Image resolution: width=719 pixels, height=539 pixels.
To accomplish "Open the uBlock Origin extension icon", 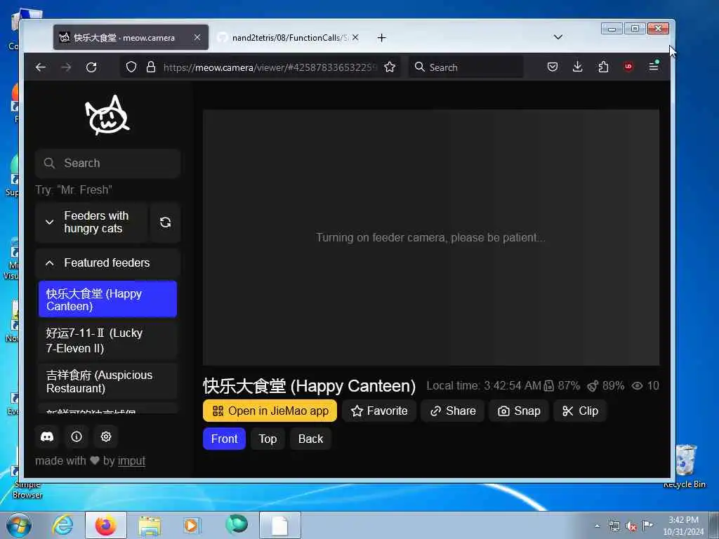I will pyautogui.click(x=628, y=67).
